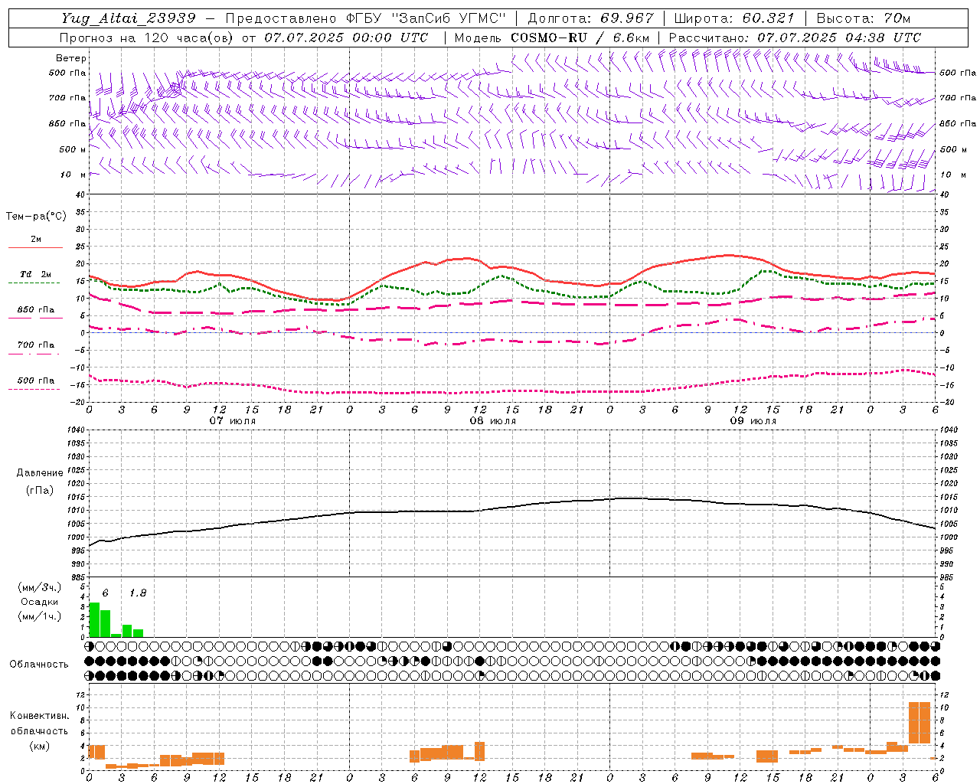Click the (мм/3ч.) precipitation unit label

[x=40, y=587]
